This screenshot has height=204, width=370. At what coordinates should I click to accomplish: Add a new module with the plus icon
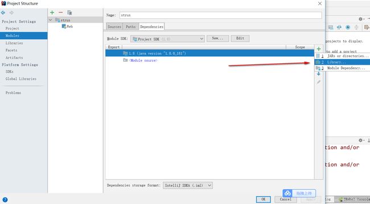[x=52, y=12]
